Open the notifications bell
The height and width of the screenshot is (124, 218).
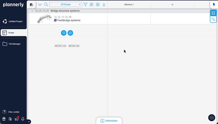click(23, 119)
